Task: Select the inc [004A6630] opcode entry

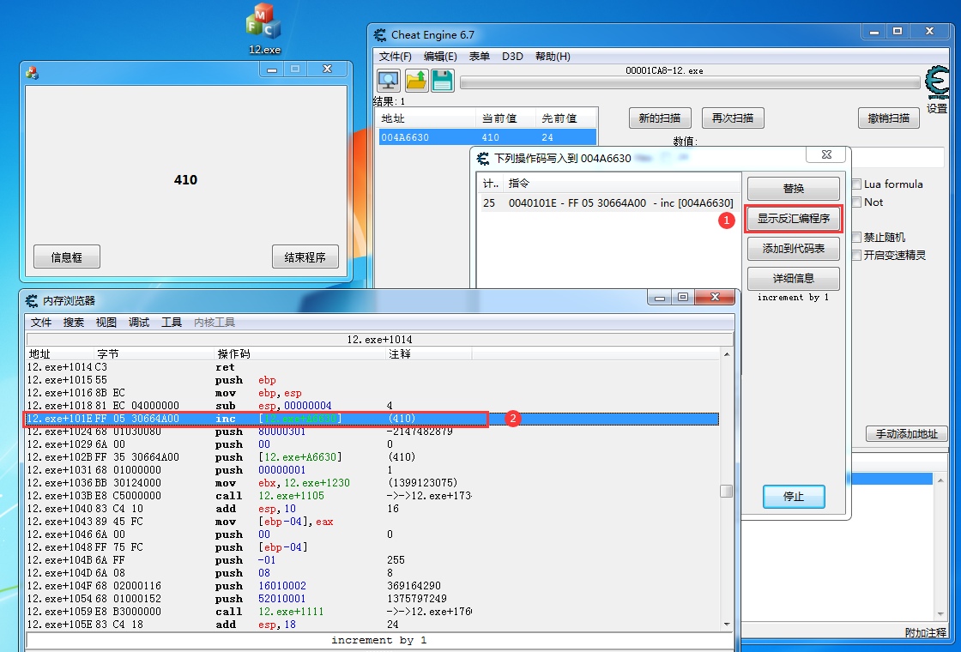Action: tap(608, 202)
